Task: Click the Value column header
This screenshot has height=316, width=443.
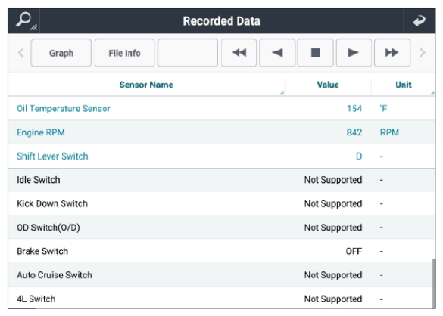Action: [328, 85]
